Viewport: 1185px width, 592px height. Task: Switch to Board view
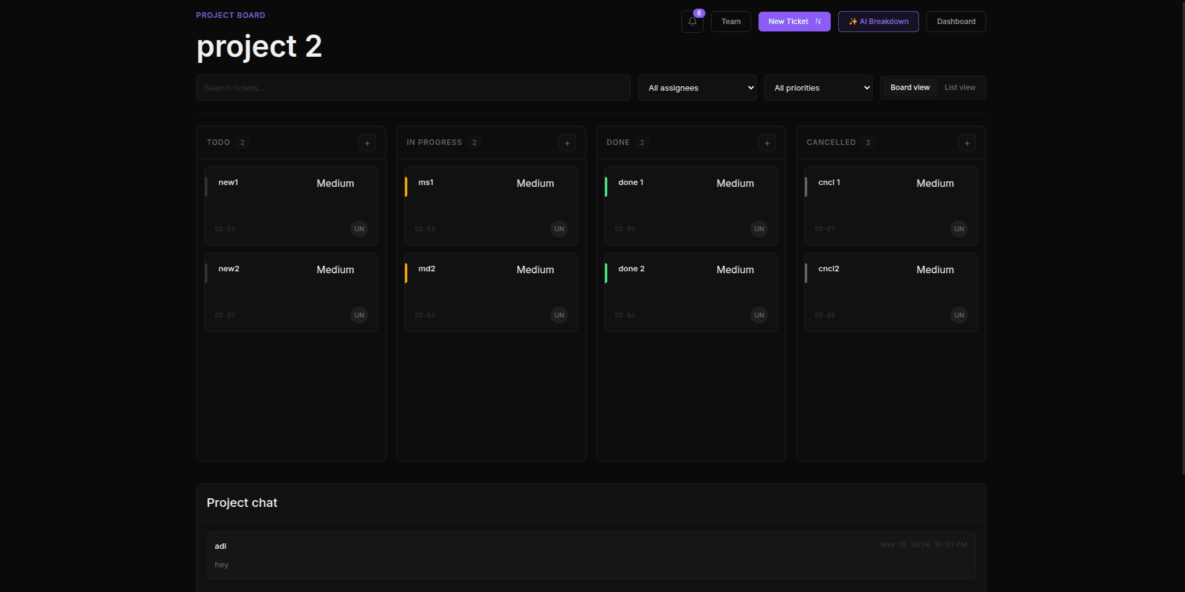910,88
